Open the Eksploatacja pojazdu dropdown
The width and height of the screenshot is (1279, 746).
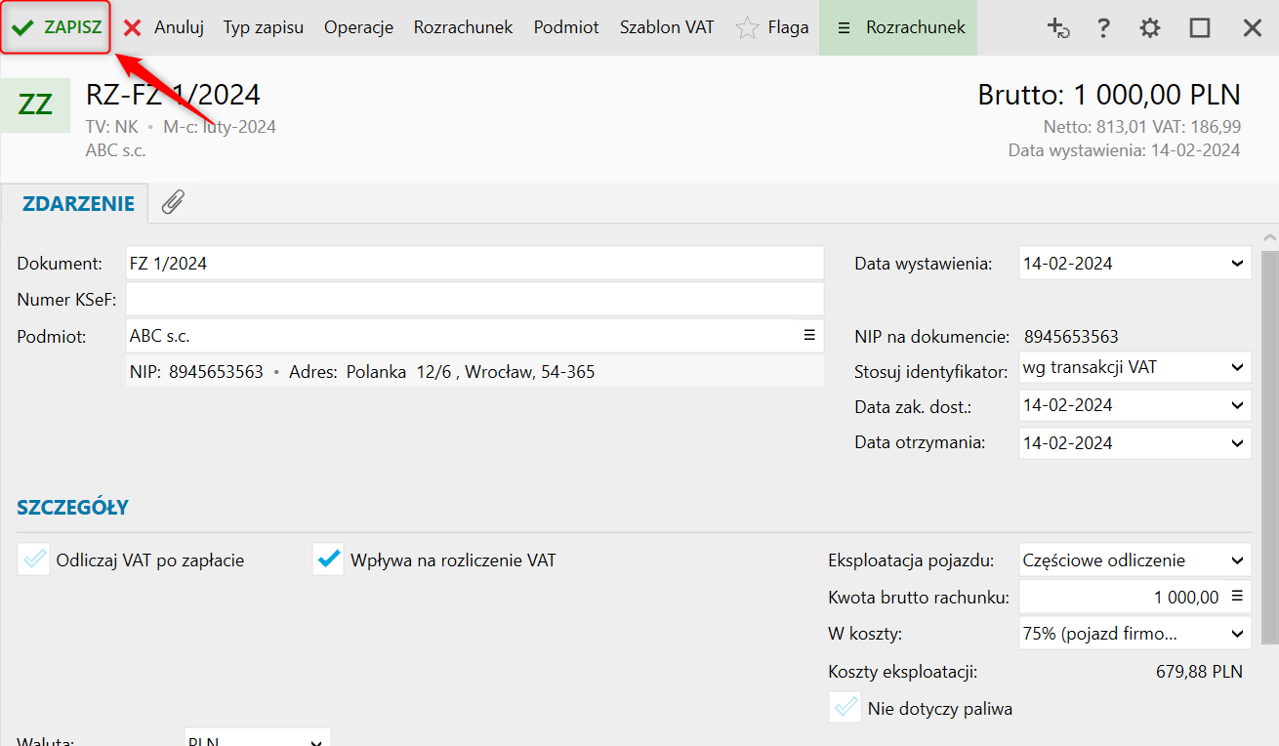[x=1237, y=560]
